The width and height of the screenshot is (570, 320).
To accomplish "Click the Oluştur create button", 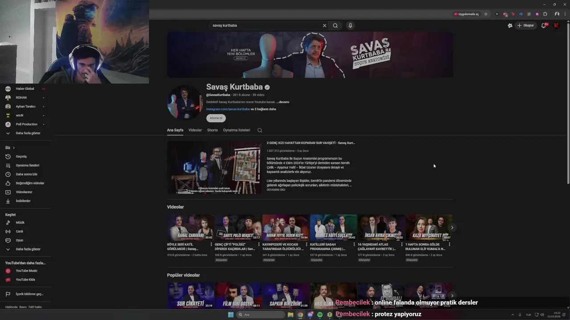I will point(525,25).
